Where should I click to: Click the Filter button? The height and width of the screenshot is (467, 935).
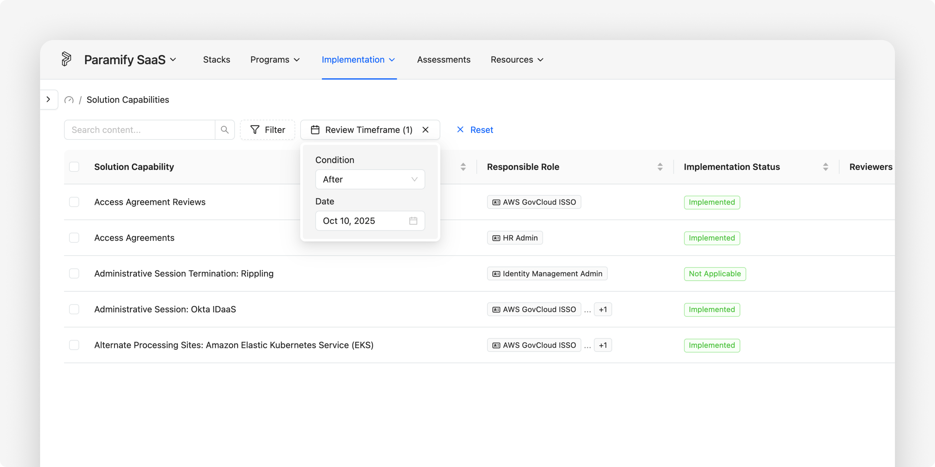267,130
